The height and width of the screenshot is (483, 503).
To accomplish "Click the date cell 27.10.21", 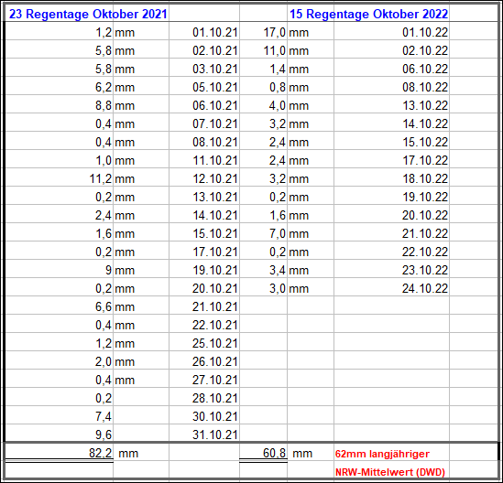I will pos(215,380).
